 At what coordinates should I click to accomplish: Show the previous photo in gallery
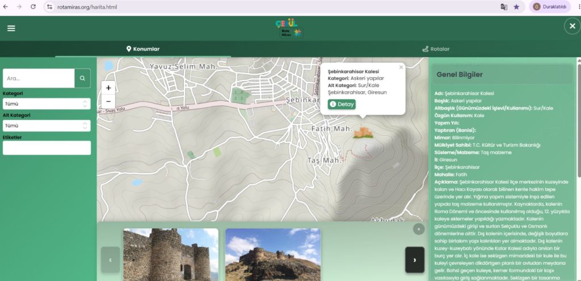pyautogui.click(x=111, y=260)
